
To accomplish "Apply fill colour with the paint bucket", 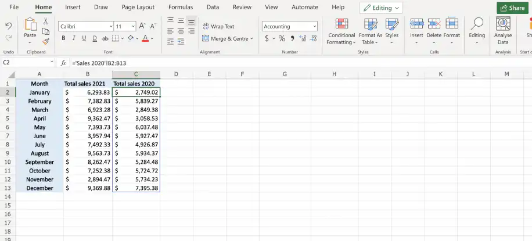I will click(x=131, y=38).
